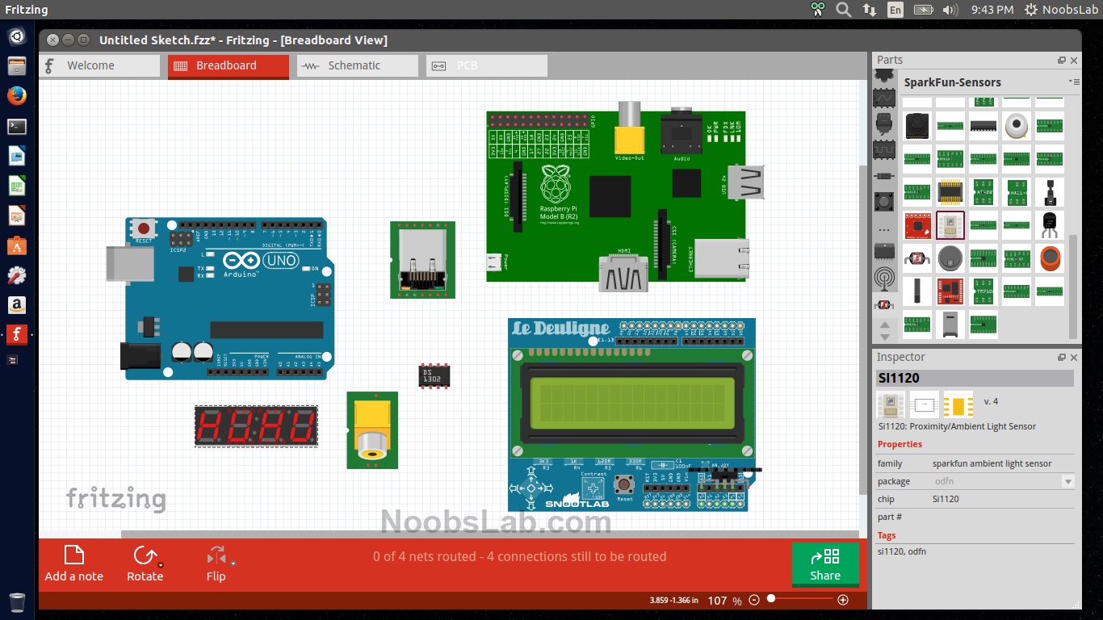Adjust the zoom slider at bottom
Image resolution: width=1103 pixels, height=620 pixels.
tap(771, 600)
